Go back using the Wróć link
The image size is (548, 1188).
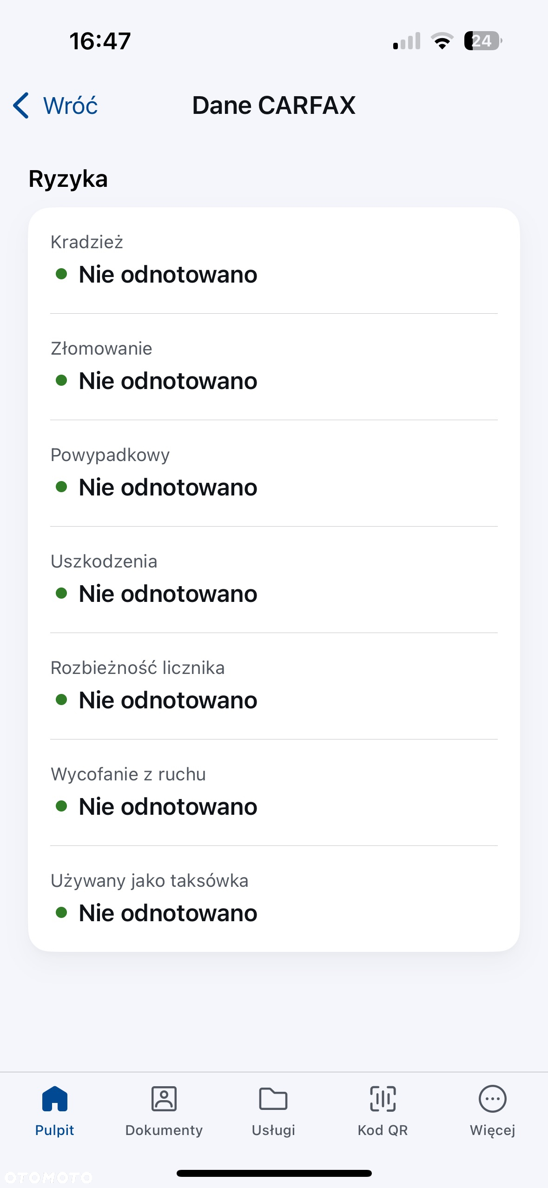(71, 106)
